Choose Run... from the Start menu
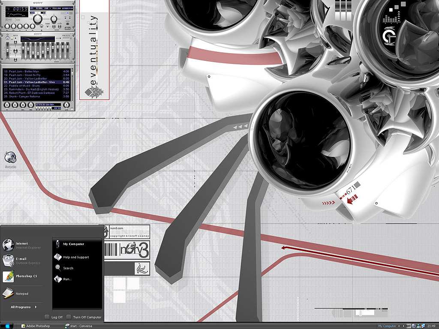 (x=67, y=279)
